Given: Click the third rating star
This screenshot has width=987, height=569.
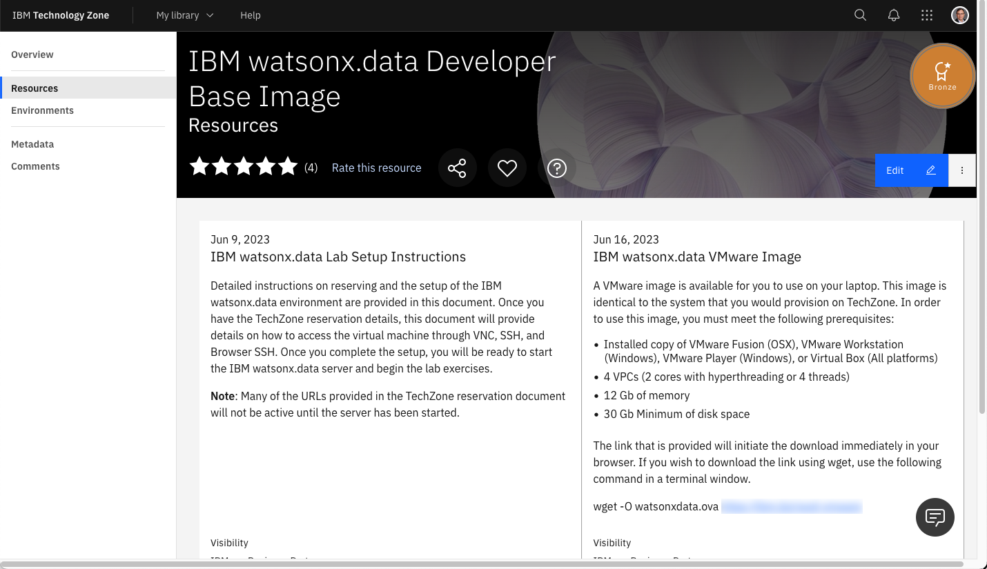Looking at the screenshot, I should coord(244,166).
